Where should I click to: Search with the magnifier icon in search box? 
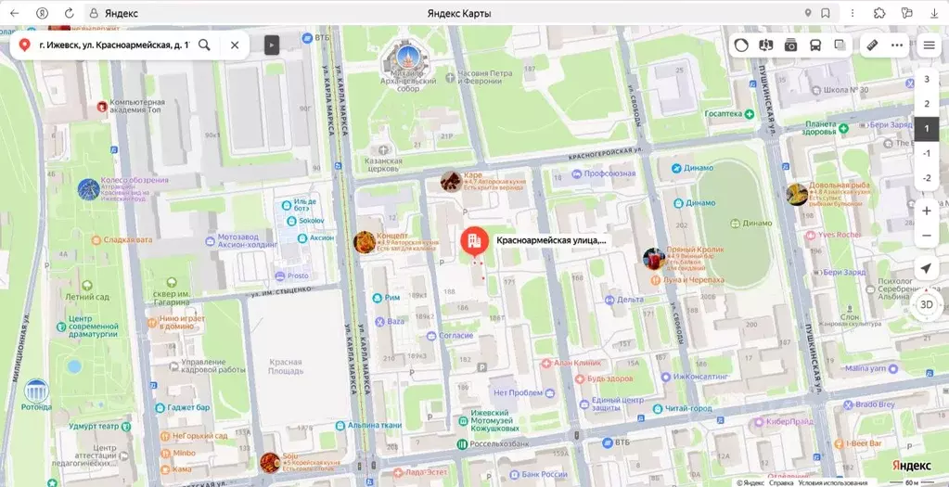tap(205, 45)
